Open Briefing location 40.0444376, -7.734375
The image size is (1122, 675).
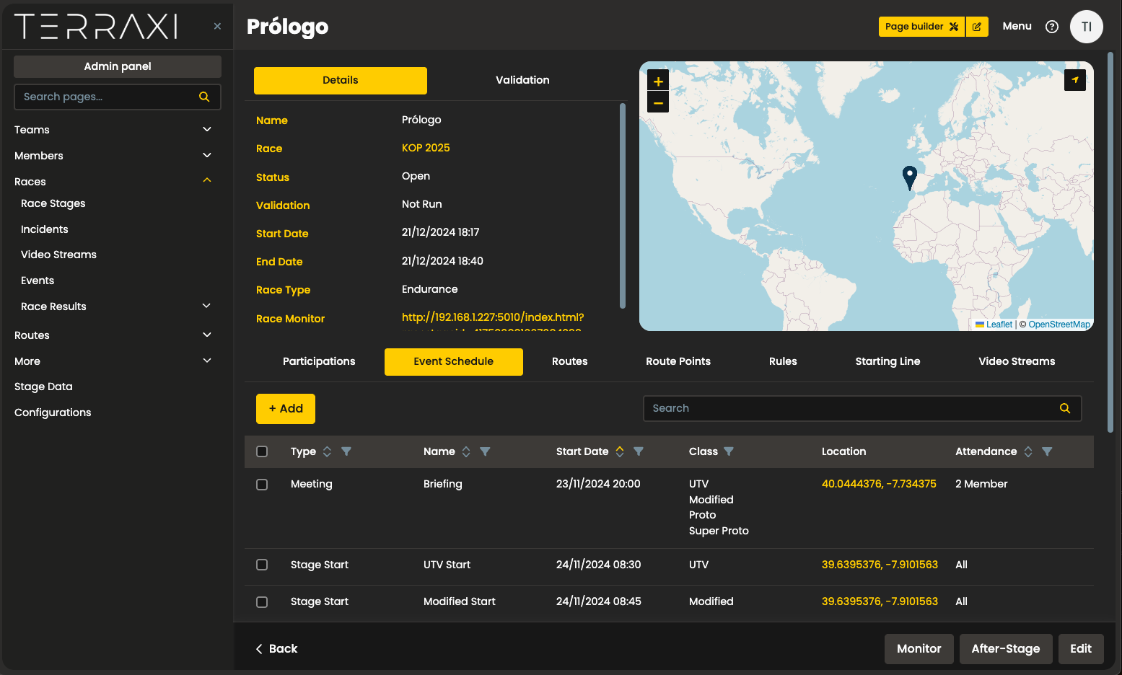pyautogui.click(x=879, y=484)
